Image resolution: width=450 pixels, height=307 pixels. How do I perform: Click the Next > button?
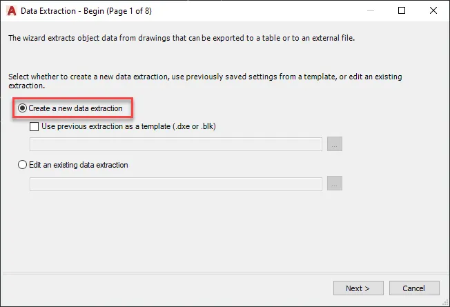358,288
